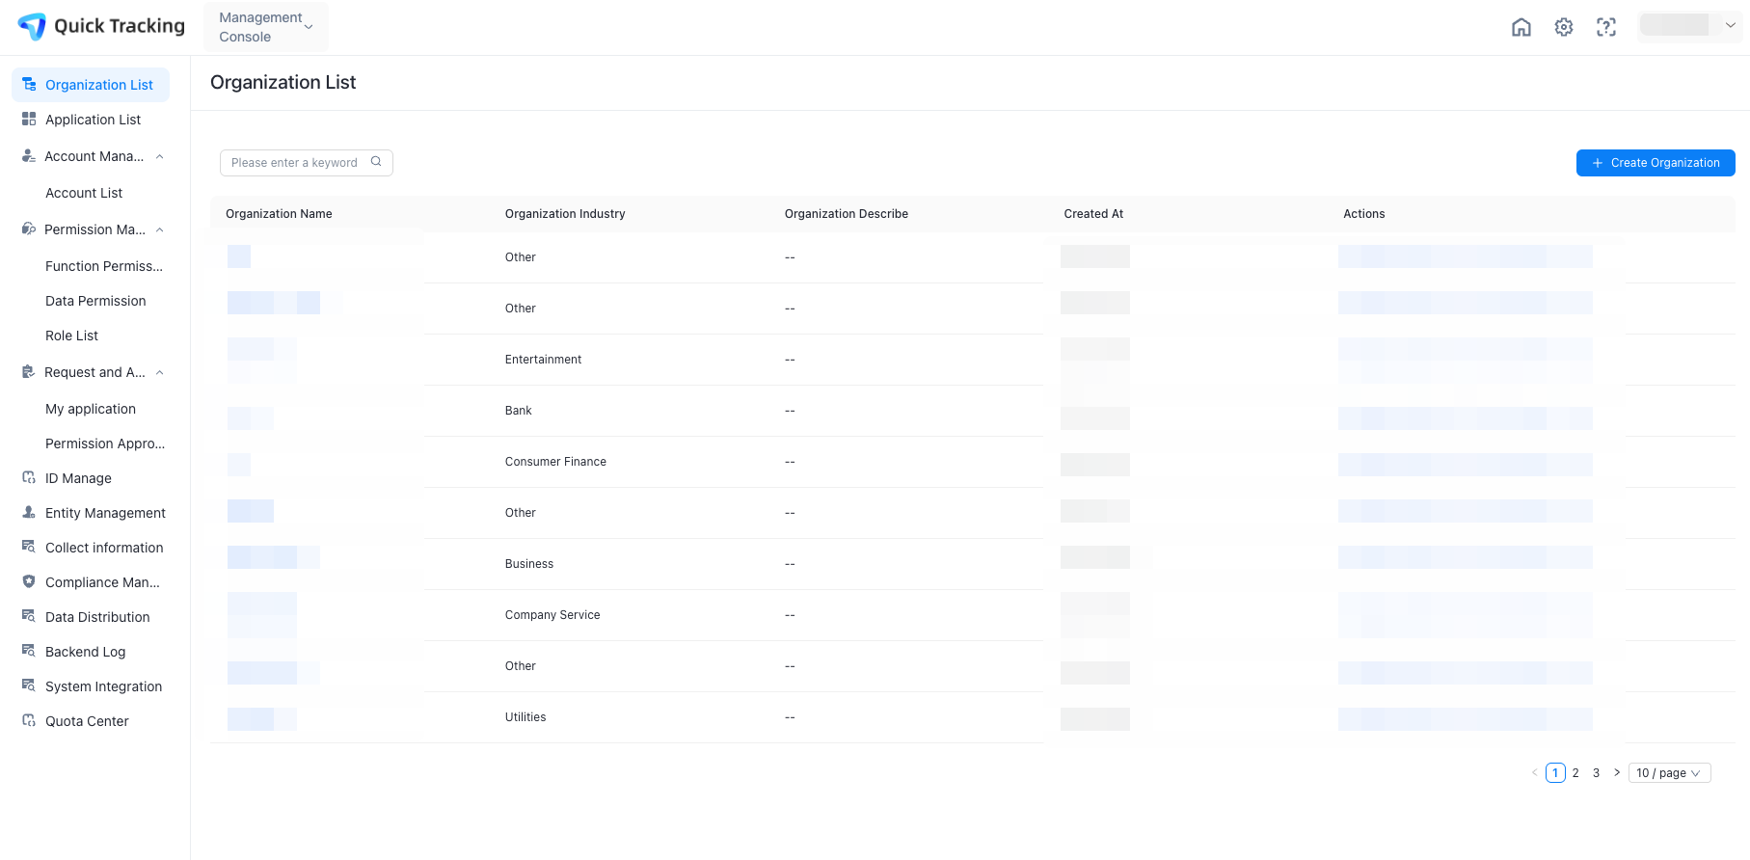This screenshot has width=1750, height=860.
Task: Click the Create Organization button
Action: click(x=1655, y=163)
